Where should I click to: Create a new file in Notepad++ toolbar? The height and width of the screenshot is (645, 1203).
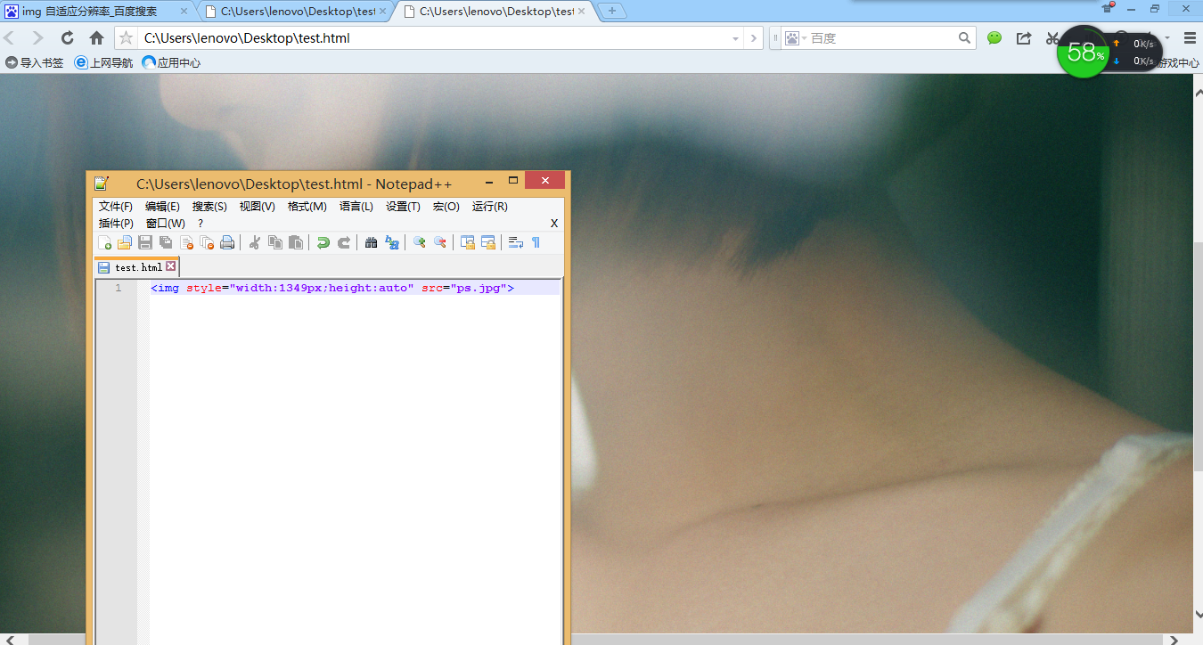point(104,242)
